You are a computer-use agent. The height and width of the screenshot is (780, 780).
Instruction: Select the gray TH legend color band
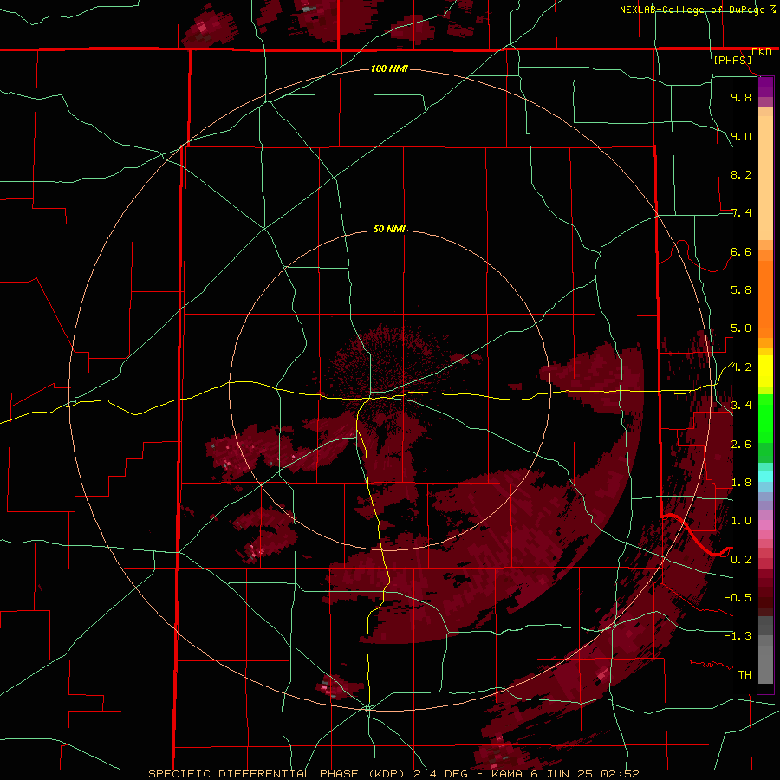tap(765, 664)
